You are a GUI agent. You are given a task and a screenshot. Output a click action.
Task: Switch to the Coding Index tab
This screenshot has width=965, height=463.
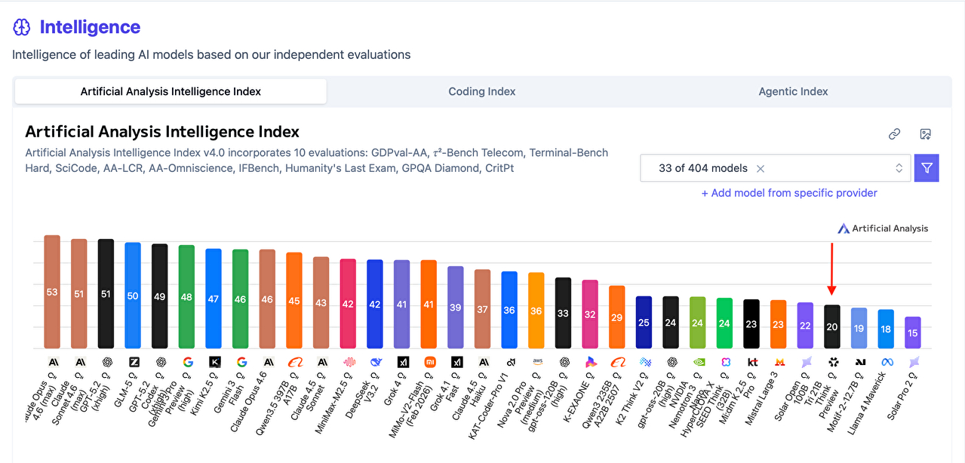pyautogui.click(x=482, y=91)
